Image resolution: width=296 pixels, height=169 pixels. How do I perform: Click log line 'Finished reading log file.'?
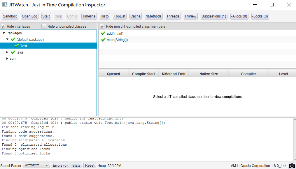29,127
